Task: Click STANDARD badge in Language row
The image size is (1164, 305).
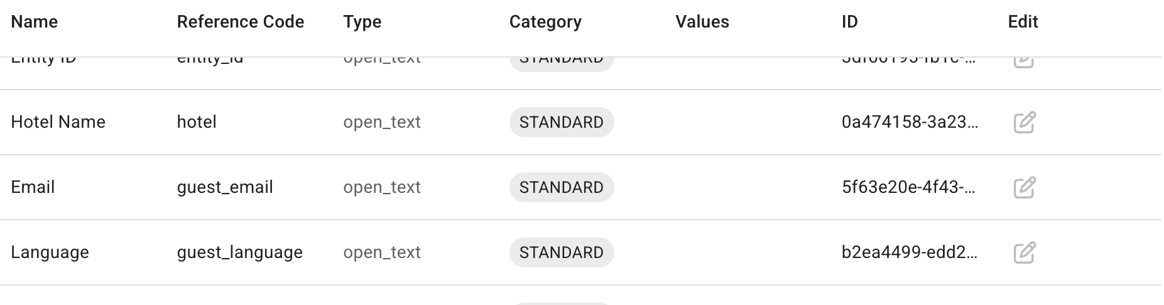Action: (562, 252)
